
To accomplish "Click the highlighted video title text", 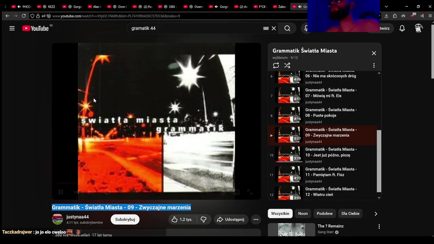I will click(x=121, y=207).
